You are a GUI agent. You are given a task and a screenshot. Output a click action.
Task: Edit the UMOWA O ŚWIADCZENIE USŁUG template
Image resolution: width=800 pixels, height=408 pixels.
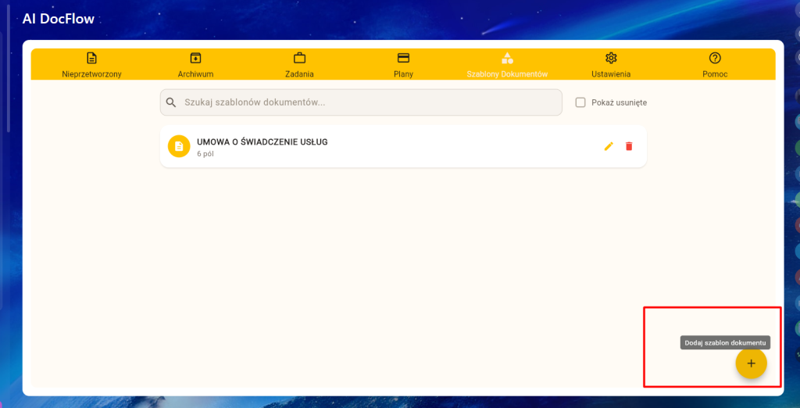[x=609, y=146]
